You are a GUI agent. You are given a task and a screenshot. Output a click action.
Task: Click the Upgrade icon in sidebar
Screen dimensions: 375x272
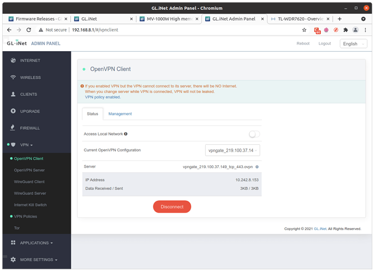pos(13,111)
